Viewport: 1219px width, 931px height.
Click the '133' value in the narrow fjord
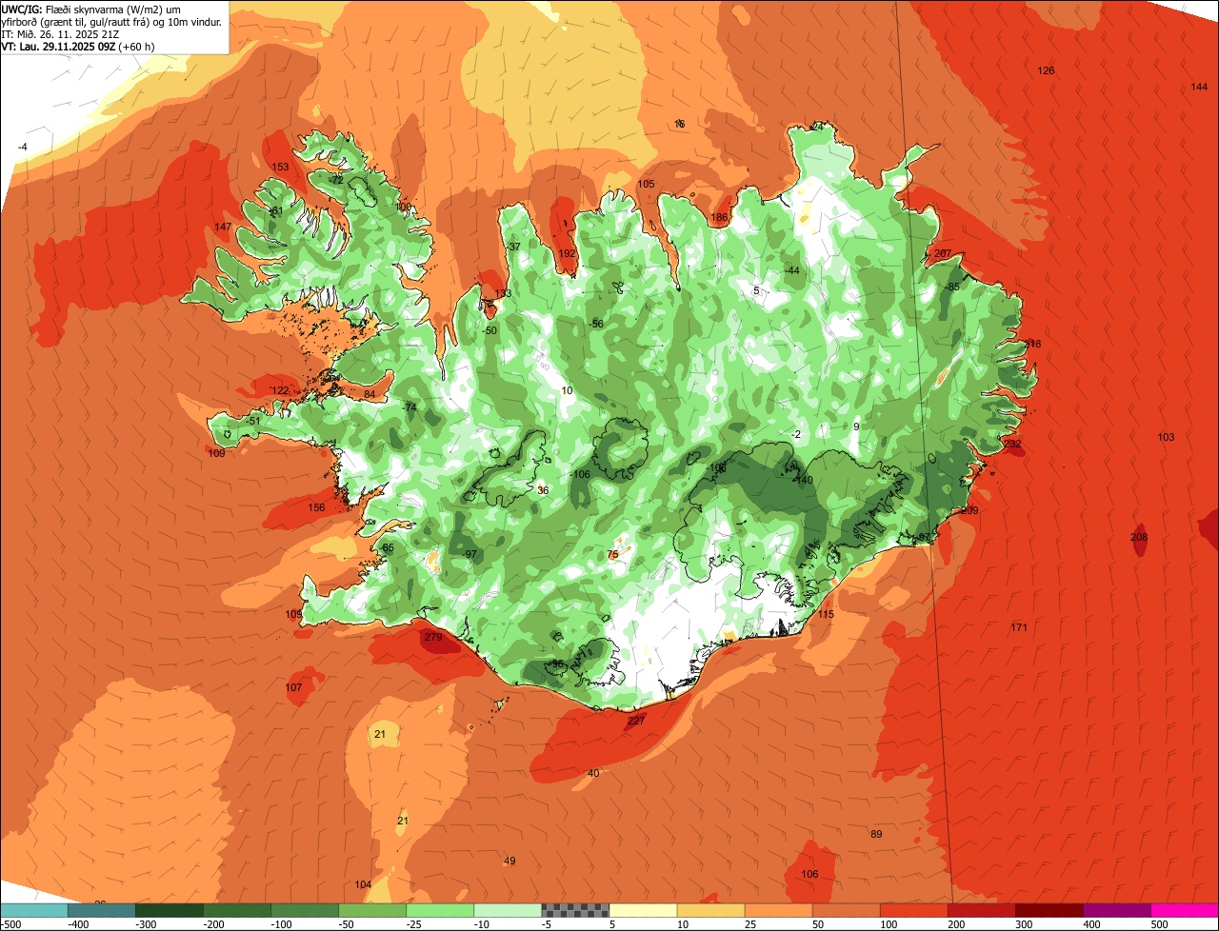pos(503,293)
